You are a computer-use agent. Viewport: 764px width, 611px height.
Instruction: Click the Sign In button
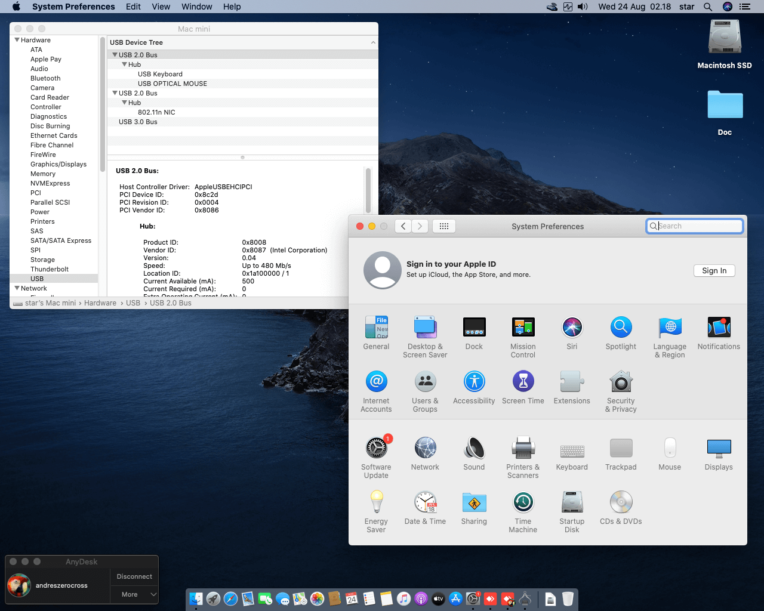(714, 271)
